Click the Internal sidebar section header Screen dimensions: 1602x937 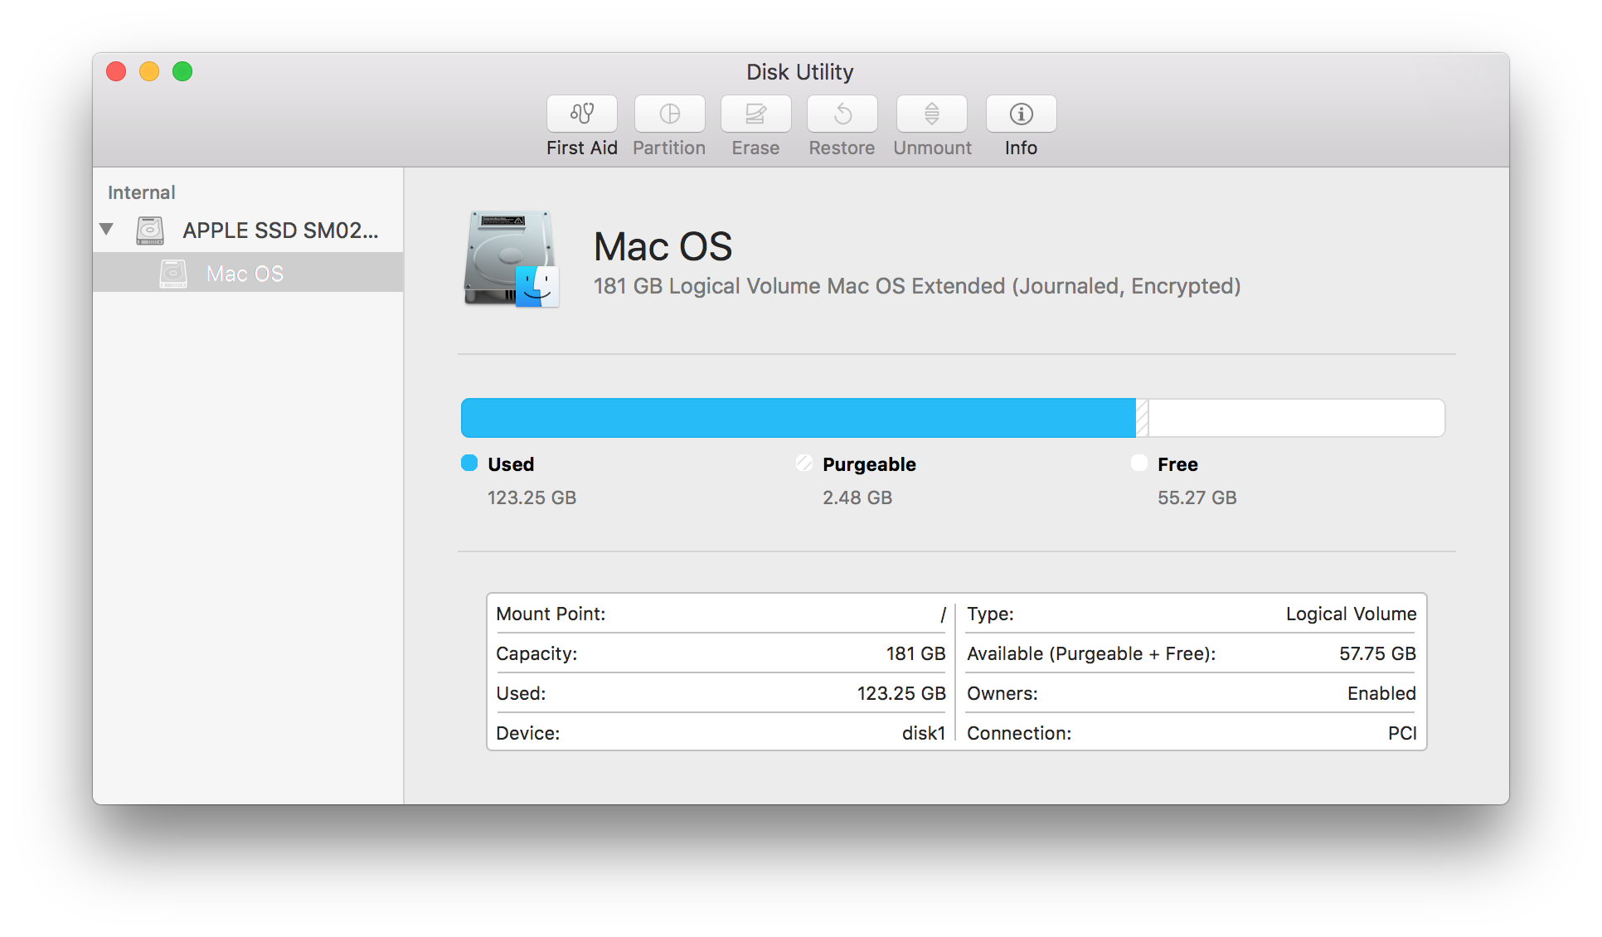pyautogui.click(x=141, y=192)
